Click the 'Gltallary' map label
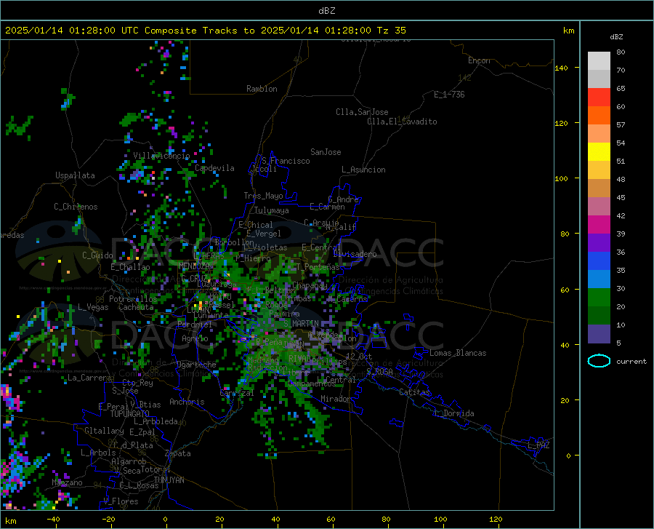 pyautogui.click(x=104, y=431)
